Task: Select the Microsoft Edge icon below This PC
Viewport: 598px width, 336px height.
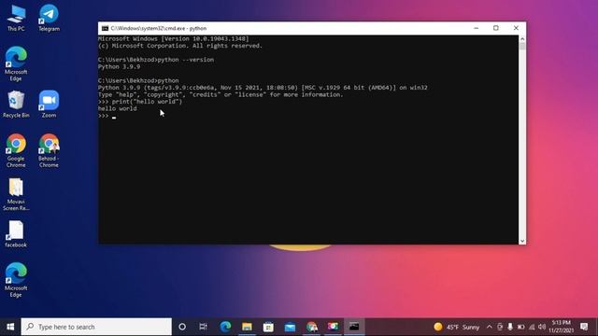Action: click(16, 63)
